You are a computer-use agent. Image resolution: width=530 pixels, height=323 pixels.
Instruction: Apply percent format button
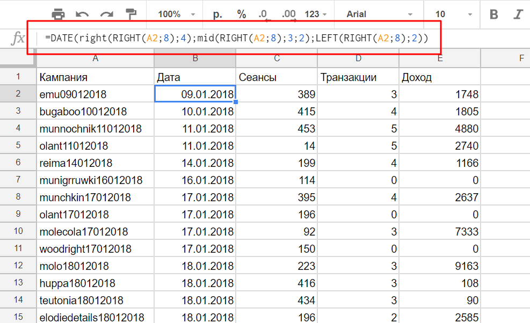pyautogui.click(x=242, y=14)
